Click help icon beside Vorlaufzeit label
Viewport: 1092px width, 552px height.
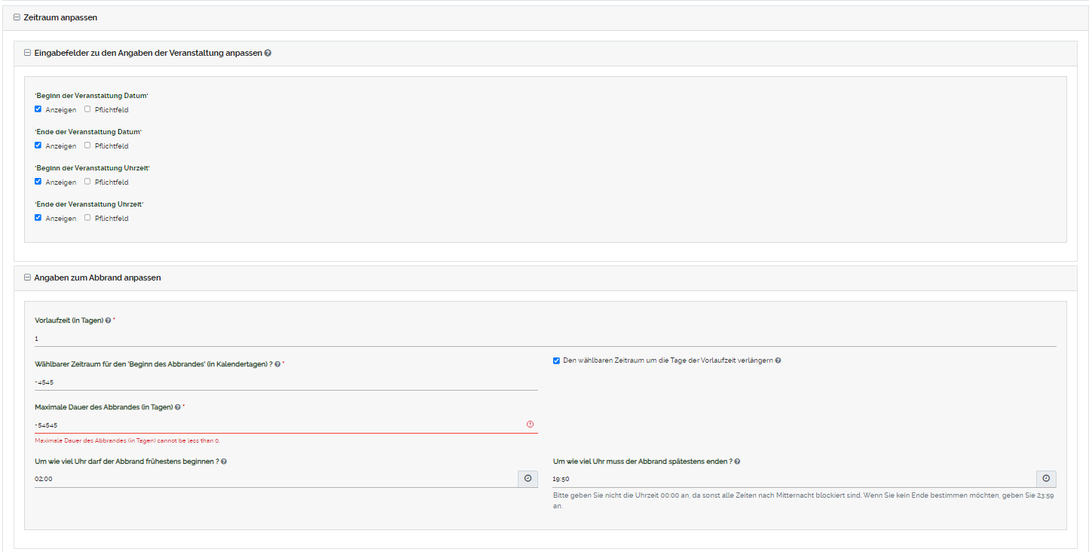(x=109, y=320)
